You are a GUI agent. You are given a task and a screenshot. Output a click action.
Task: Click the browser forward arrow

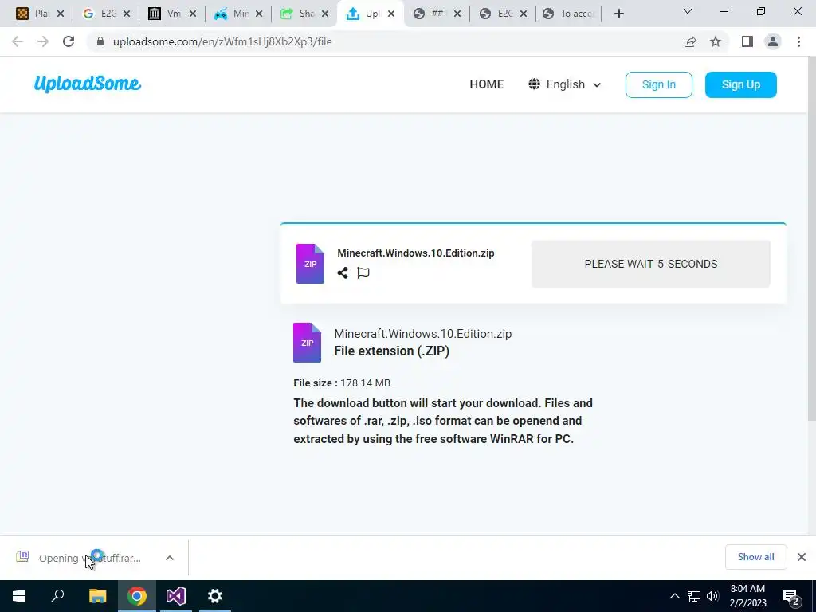(43, 41)
